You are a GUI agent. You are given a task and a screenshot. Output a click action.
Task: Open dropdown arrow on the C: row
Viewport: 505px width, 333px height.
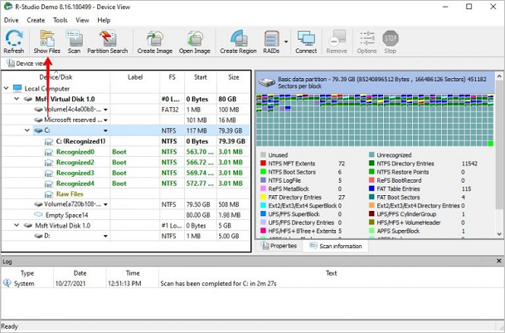pyautogui.click(x=105, y=130)
